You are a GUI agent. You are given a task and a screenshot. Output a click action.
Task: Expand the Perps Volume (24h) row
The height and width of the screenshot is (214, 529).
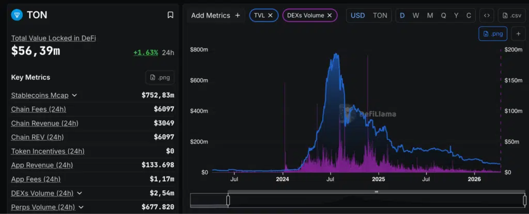(80, 207)
